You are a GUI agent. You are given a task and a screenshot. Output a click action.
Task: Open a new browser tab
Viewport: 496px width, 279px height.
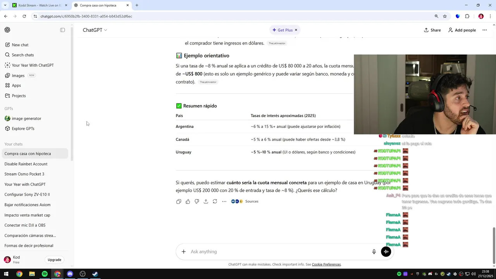coord(137,5)
